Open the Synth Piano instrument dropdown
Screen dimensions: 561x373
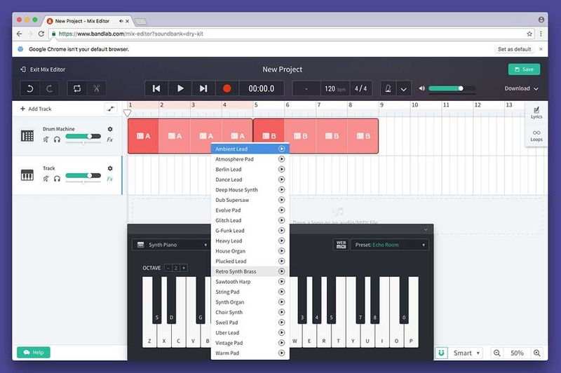coord(171,245)
